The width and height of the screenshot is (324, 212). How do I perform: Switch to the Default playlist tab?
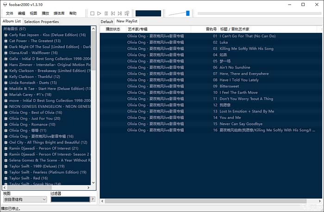click(x=107, y=21)
